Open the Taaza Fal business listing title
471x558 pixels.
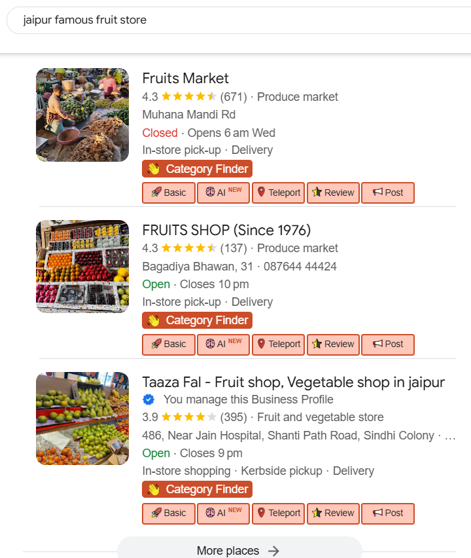293,382
